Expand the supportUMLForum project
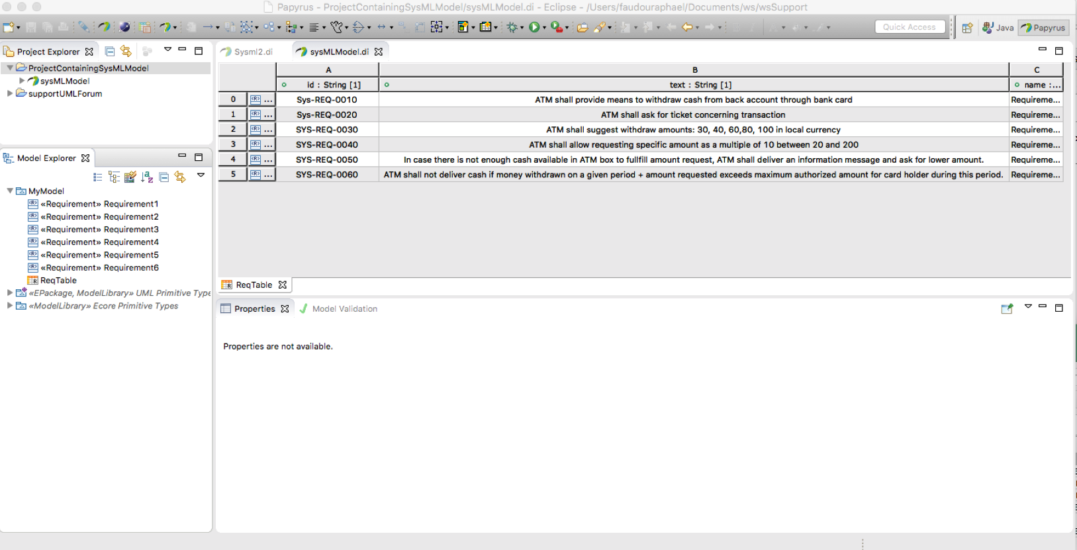1077x550 pixels. tap(10, 93)
